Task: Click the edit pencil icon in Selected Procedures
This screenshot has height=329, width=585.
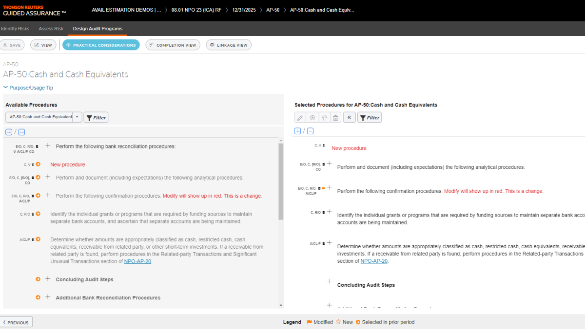Action: (x=300, y=118)
